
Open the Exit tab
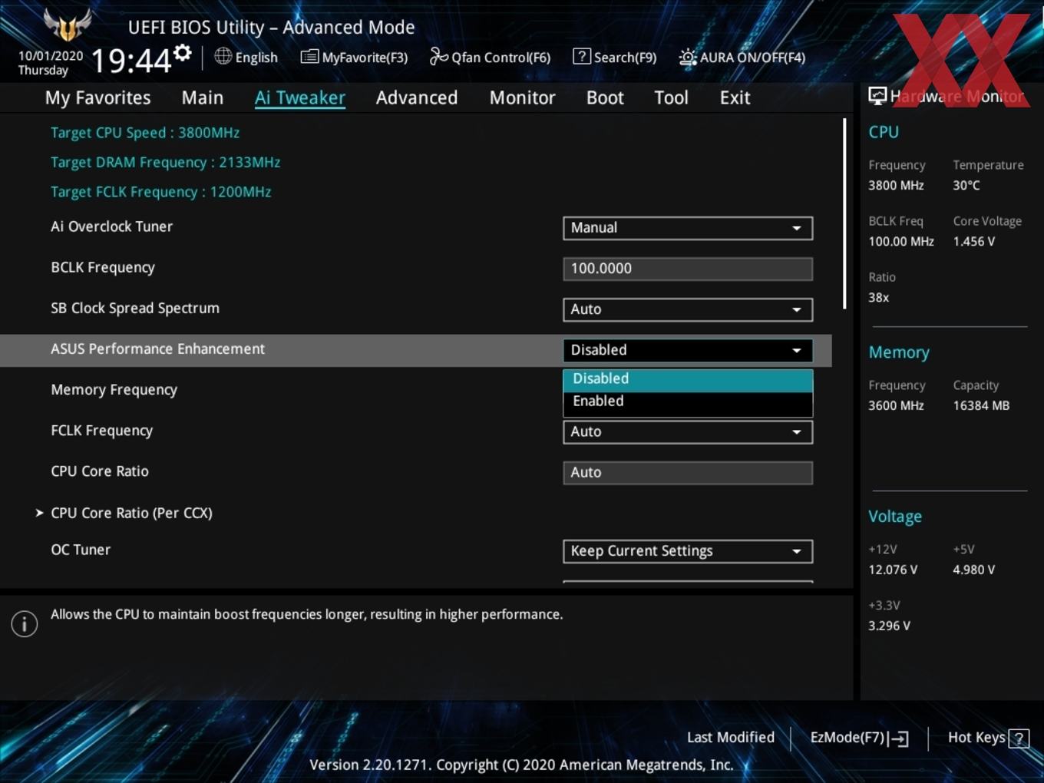[x=735, y=97]
